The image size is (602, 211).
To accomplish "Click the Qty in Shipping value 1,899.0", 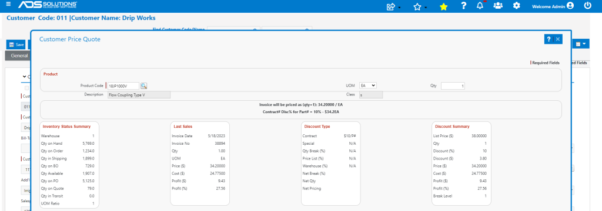I will [x=88, y=158].
